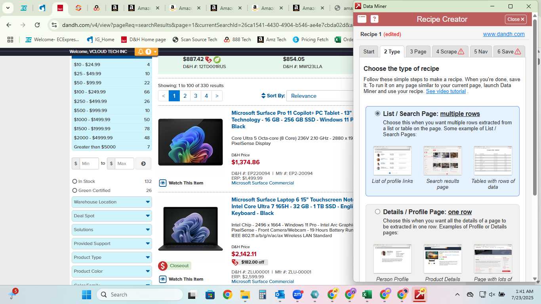Reload the page with the refresh icon

click(x=37, y=25)
